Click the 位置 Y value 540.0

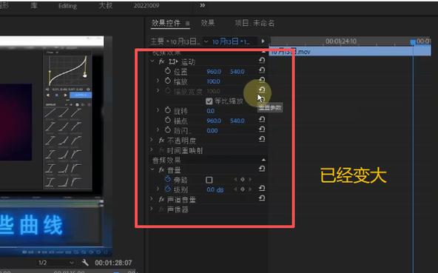coord(237,72)
